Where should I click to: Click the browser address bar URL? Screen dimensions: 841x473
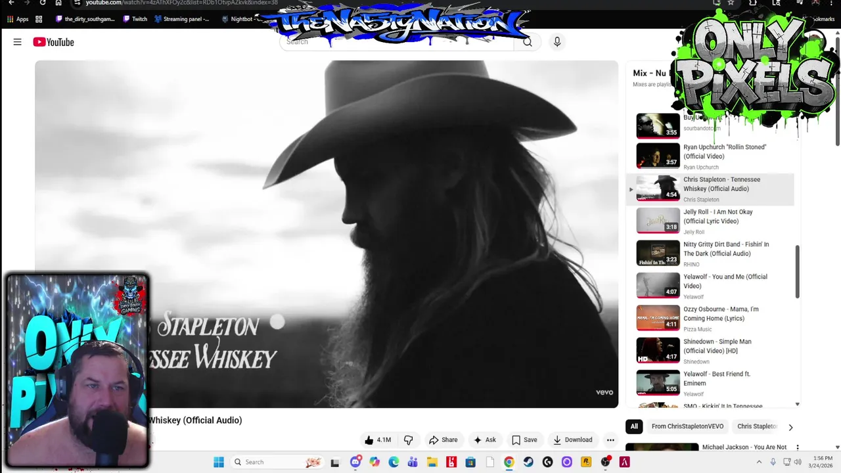181,3
